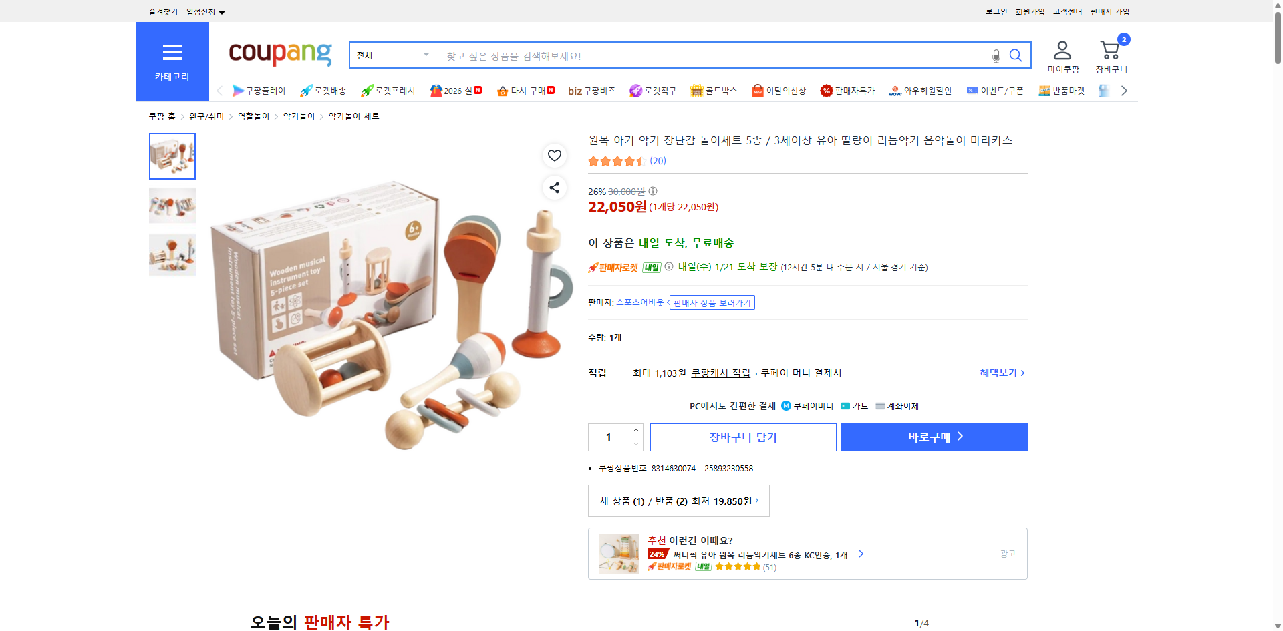Open the product share options

(x=554, y=188)
